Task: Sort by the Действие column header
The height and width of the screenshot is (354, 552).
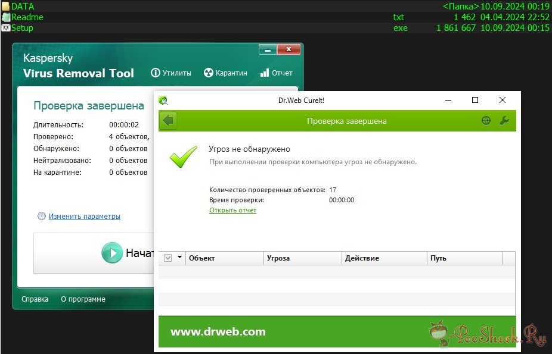Action: click(x=384, y=258)
